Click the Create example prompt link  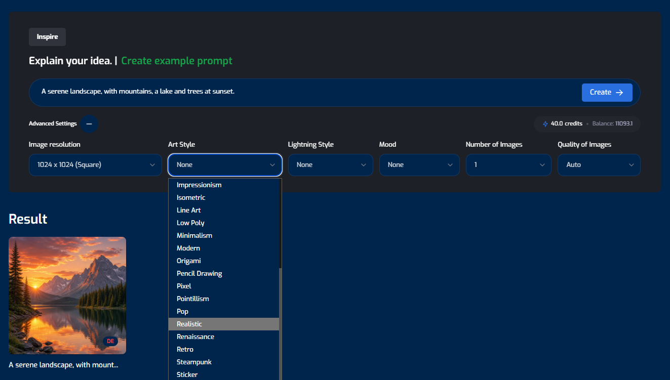click(x=177, y=61)
